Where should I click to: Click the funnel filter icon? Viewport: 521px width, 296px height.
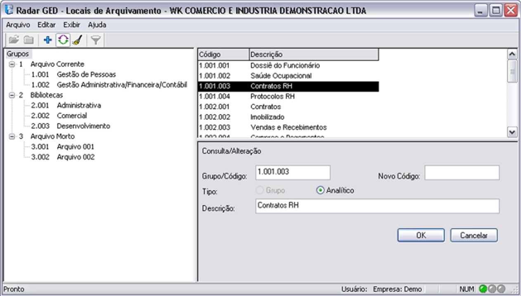(x=96, y=40)
